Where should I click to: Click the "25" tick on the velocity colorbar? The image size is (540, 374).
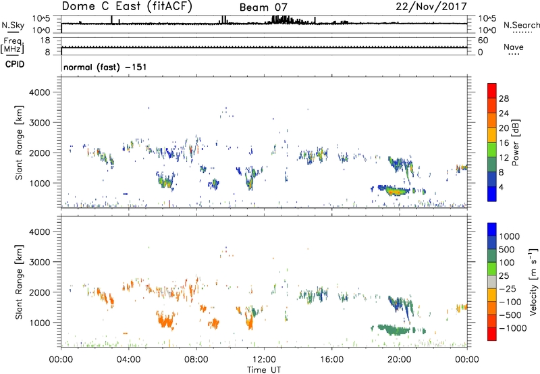[x=504, y=276]
